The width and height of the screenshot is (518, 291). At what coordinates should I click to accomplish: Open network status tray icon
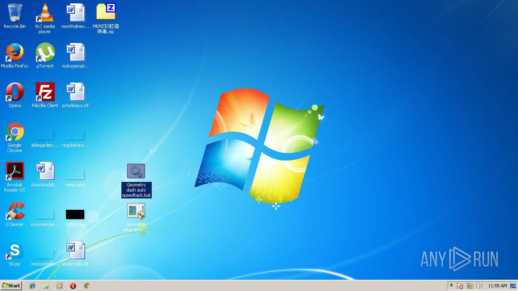tap(470, 286)
